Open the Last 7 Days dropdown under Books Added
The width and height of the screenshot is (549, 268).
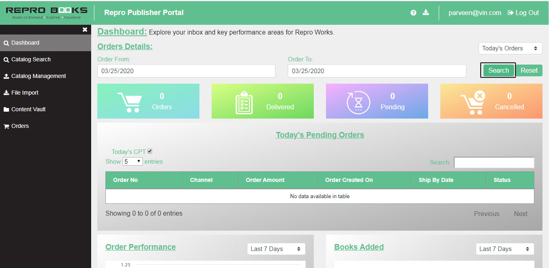(505, 249)
